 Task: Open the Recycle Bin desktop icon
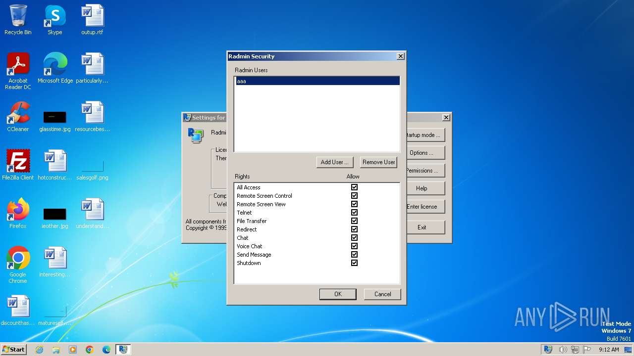[x=18, y=20]
